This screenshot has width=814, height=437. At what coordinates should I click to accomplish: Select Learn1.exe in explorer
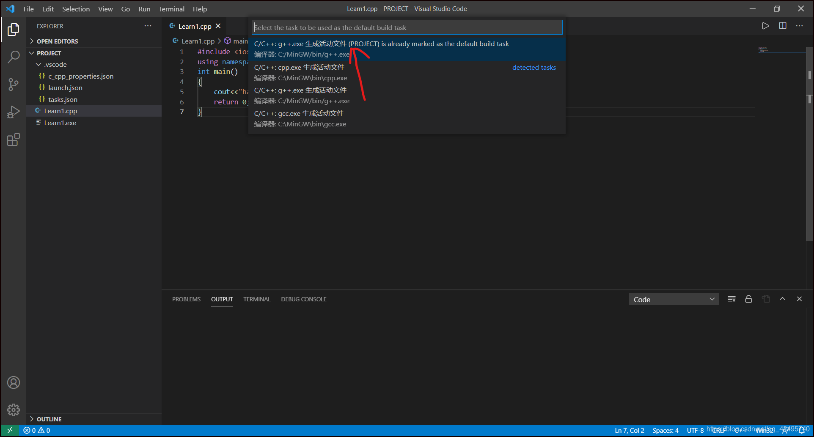coord(60,123)
